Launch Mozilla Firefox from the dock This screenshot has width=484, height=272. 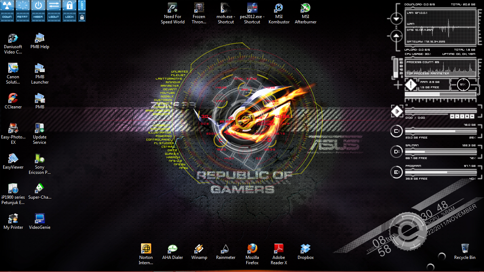click(x=252, y=249)
